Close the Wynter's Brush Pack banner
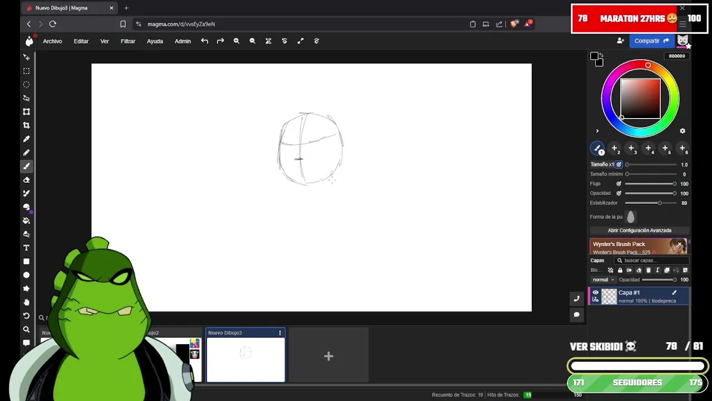 pos(680,244)
